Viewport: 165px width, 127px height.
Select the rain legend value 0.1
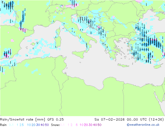pos(11,125)
